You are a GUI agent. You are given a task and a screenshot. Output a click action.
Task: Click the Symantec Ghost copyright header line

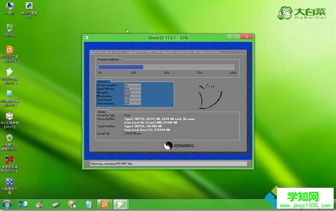[155, 52]
